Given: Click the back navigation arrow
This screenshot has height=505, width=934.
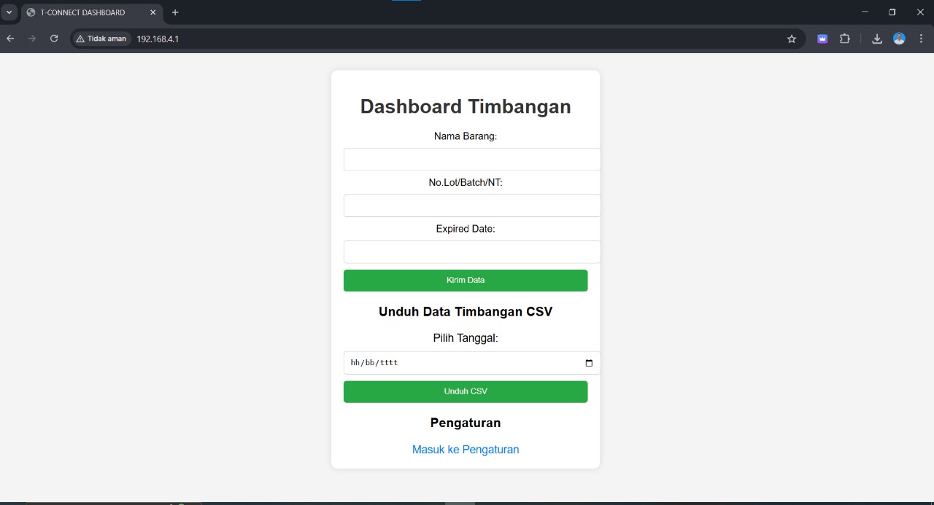Looking at the screenshot, I should pyautogui.click(x=10, y=39).
